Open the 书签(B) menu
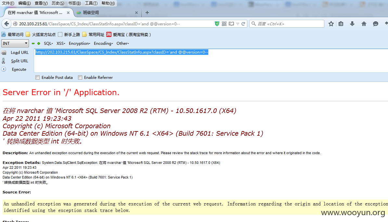This screenshot has width=388, height=222. pyautogui.click(x=74, y=3)
